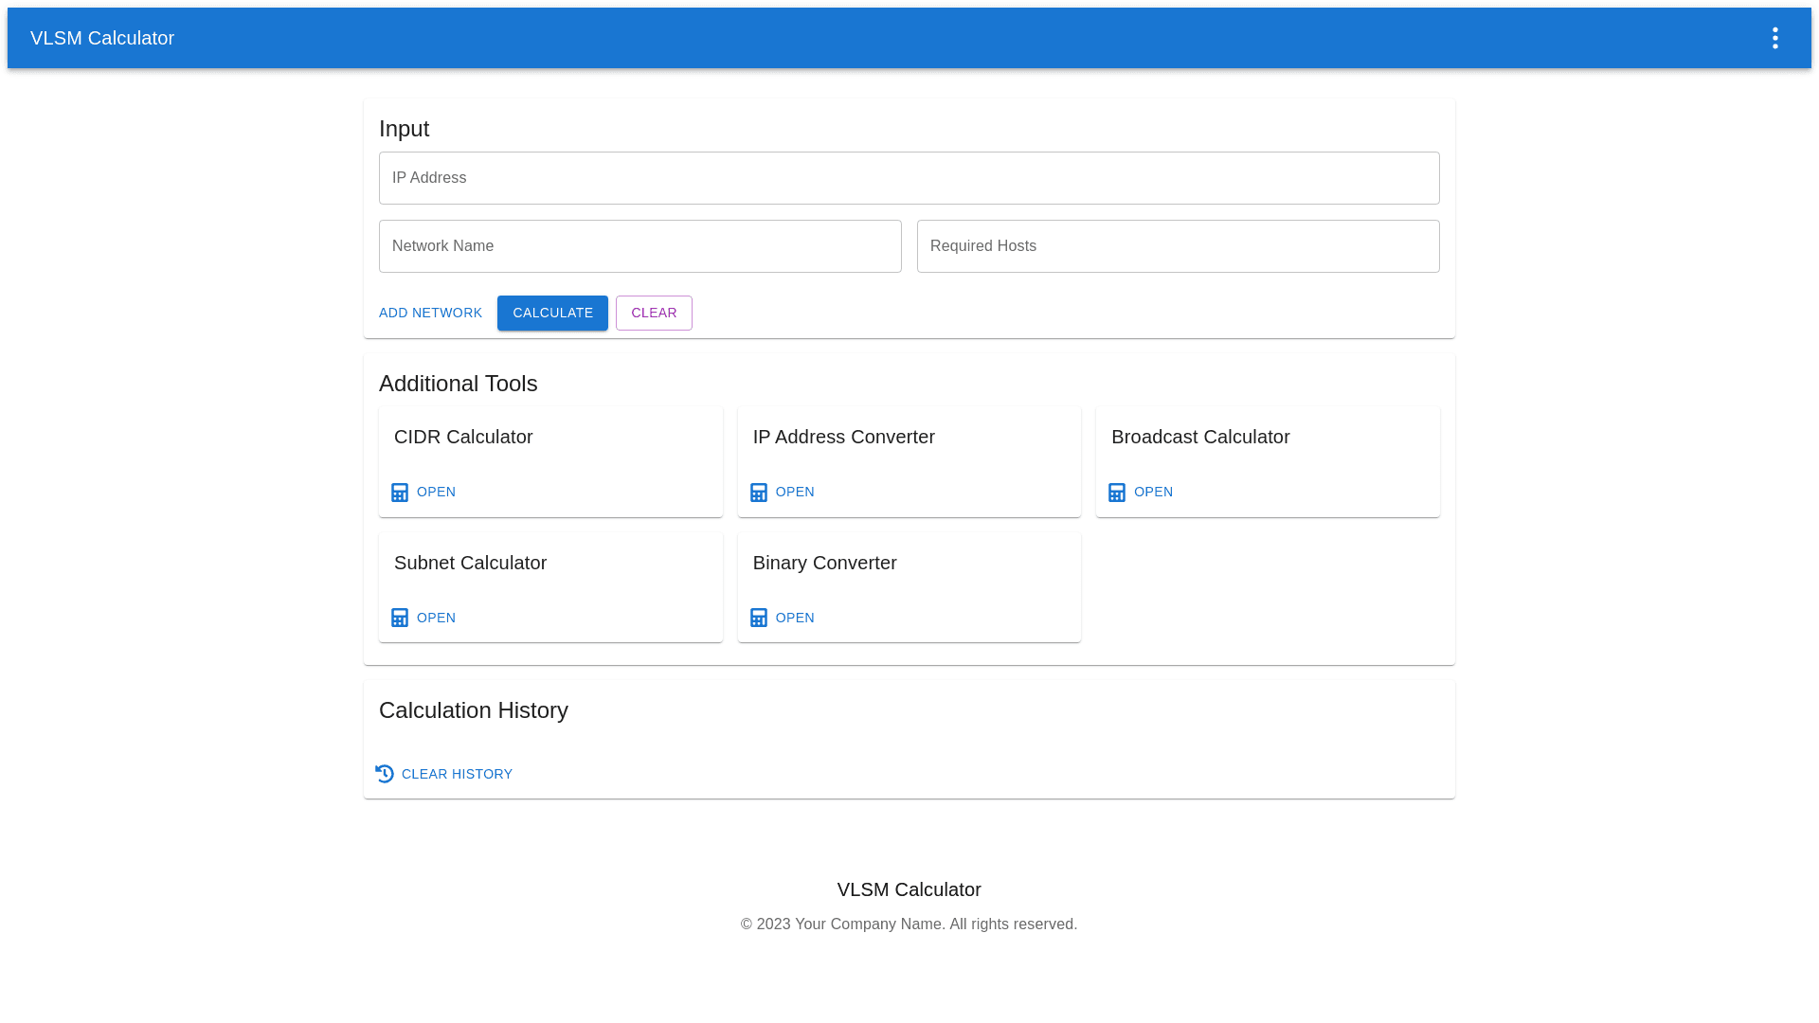Click VLSM Calculator title in app bar
Viewport: 1819px width, 1023px height.
pyautogui.click(x=102, y=38)
